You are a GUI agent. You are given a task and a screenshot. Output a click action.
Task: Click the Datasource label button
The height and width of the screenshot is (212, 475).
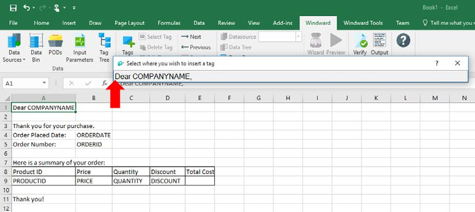click(x=238, y=37)
